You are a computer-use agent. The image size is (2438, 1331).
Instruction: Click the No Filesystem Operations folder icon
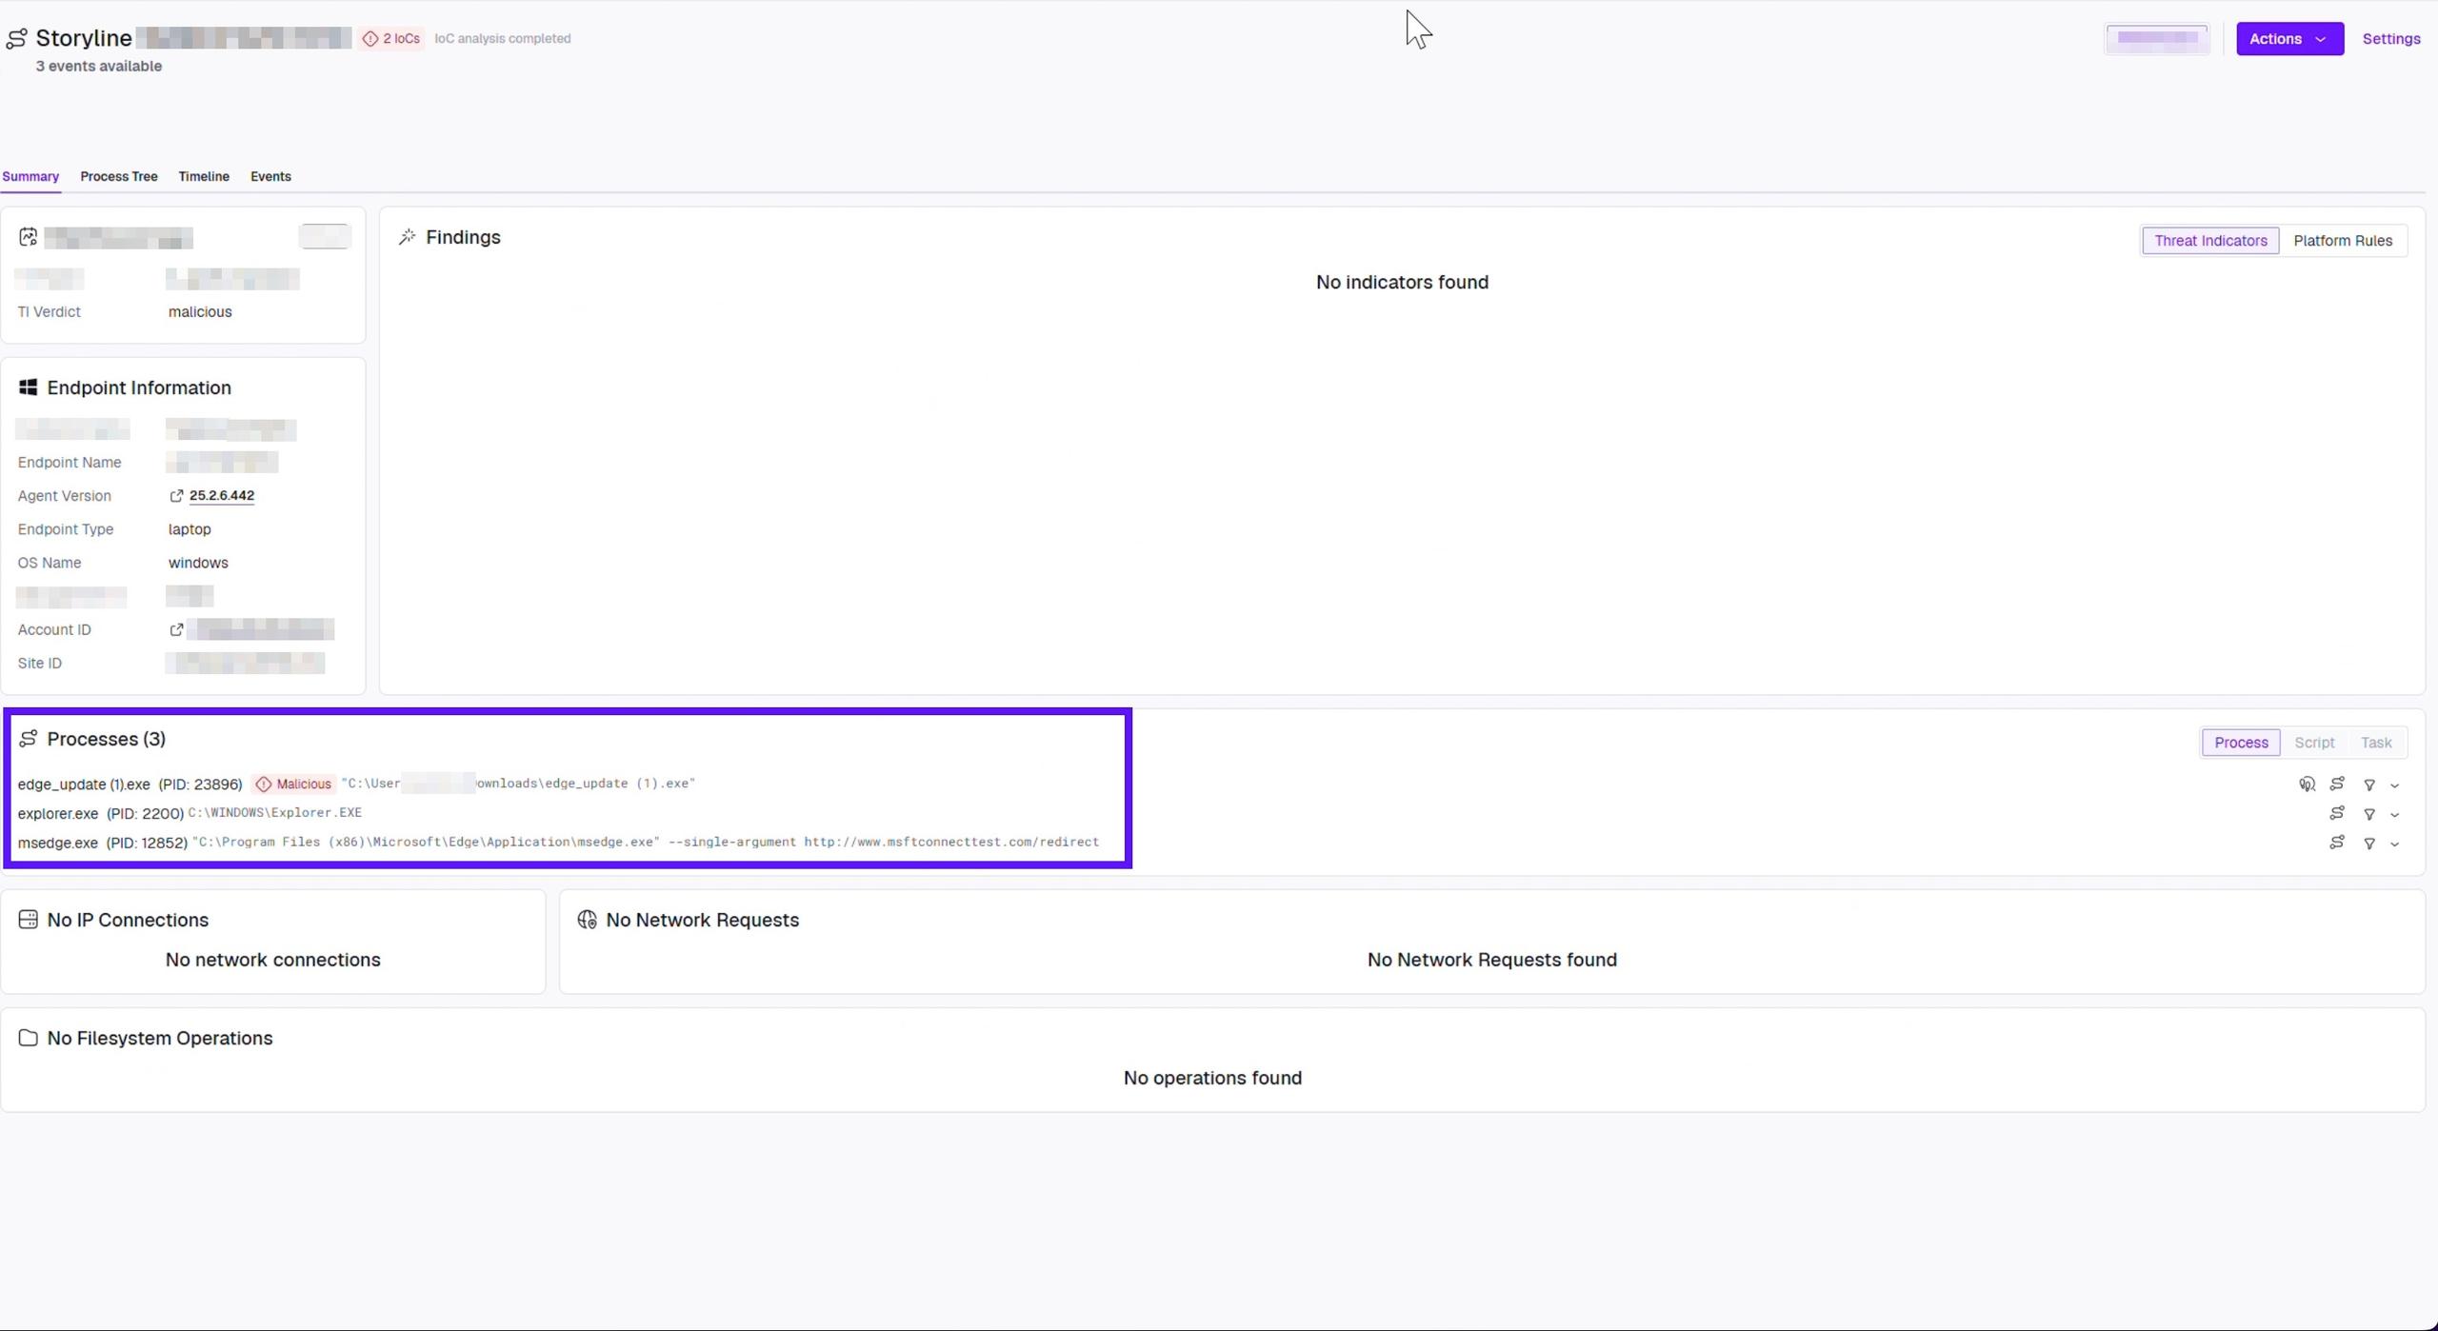click(28, 1038)
